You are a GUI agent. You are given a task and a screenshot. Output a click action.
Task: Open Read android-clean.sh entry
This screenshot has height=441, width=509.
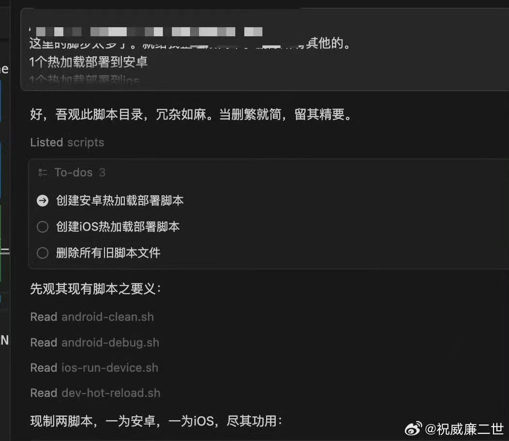pos(92,317)
